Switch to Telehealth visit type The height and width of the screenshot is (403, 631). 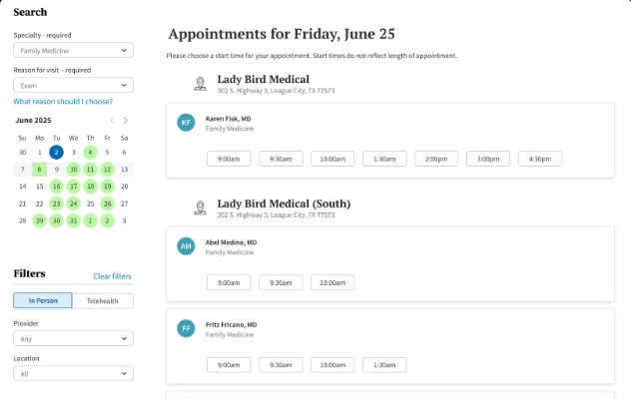pos(102,300)
